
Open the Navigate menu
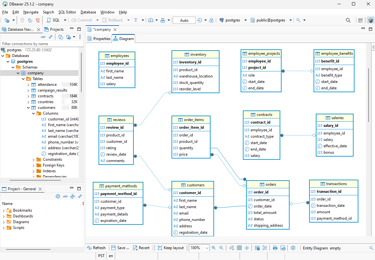[x=31, y=12]
